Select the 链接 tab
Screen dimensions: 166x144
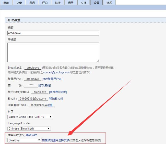(58, 3)
